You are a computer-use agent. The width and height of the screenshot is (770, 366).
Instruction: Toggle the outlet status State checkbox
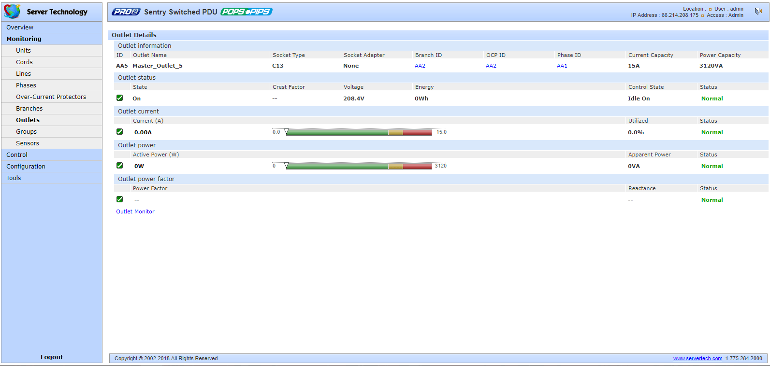coord(120,98)
